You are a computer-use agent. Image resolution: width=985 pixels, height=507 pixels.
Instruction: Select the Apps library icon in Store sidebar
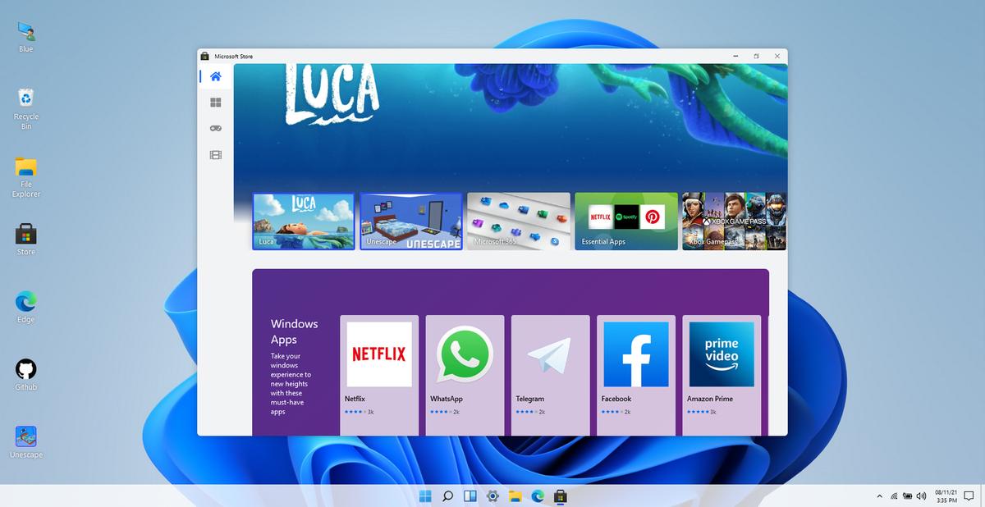[214, 102]
